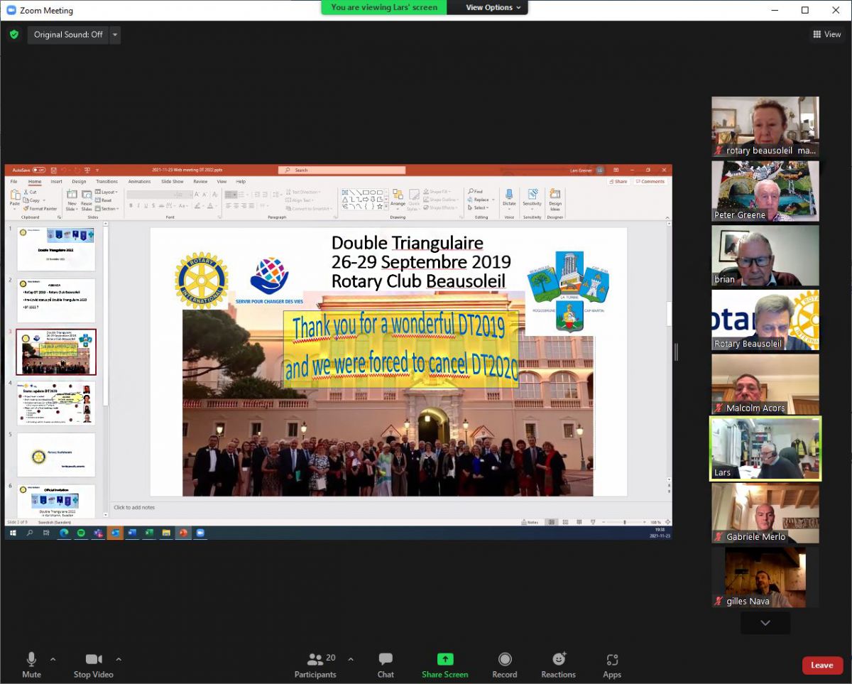Stop Video camera button
Screen dimensions: 852x684
(93, 665)
